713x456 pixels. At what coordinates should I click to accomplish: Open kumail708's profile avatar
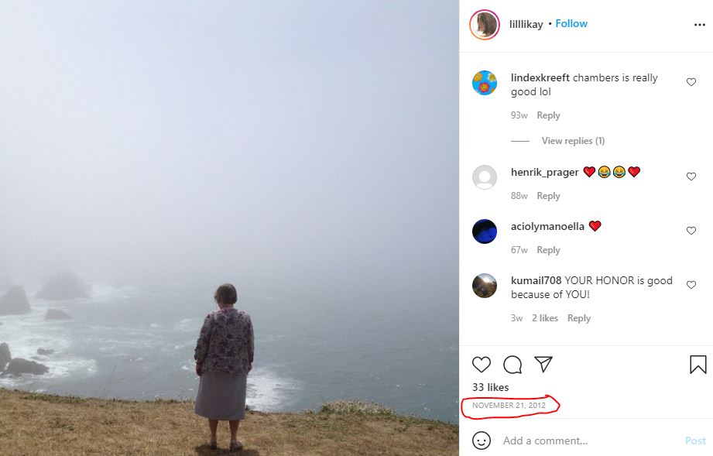(x=485, y=286)
